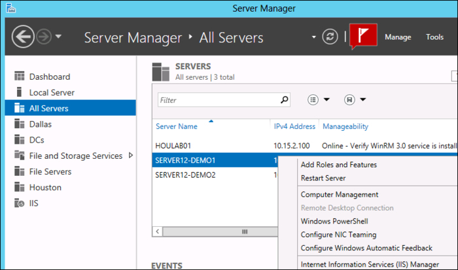Viewport: 458px width, 270px height.
Task: Click the Dashboard icon in sidebar
Action: 18,77
